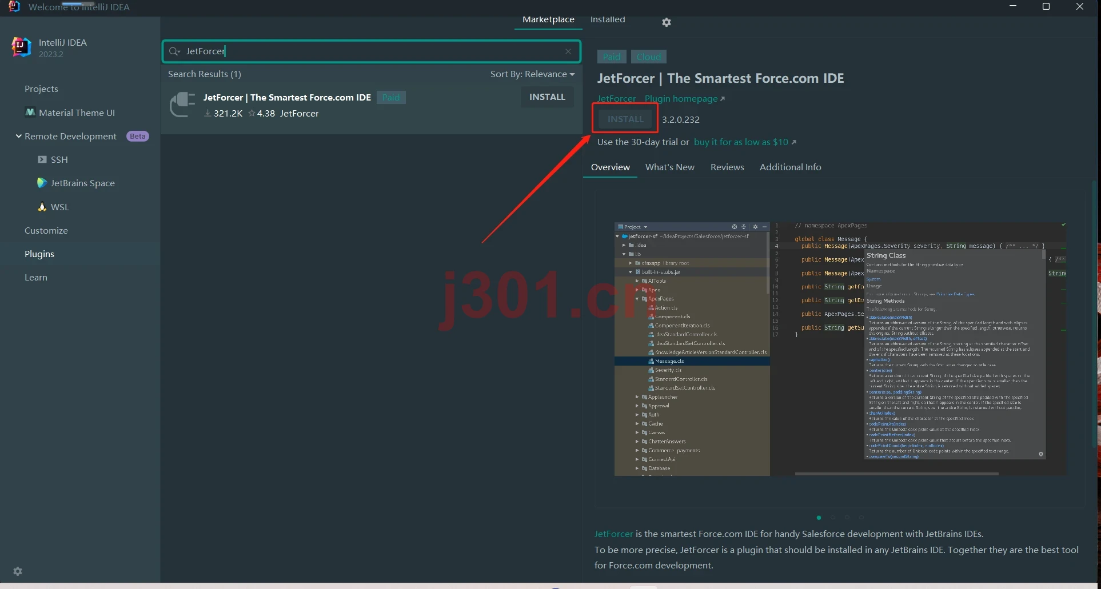This screenshot has height=589, width=1101.
Task: Open the plugin settings gear next to Installed
Action: pyautogui.click(x=666, y=22)
